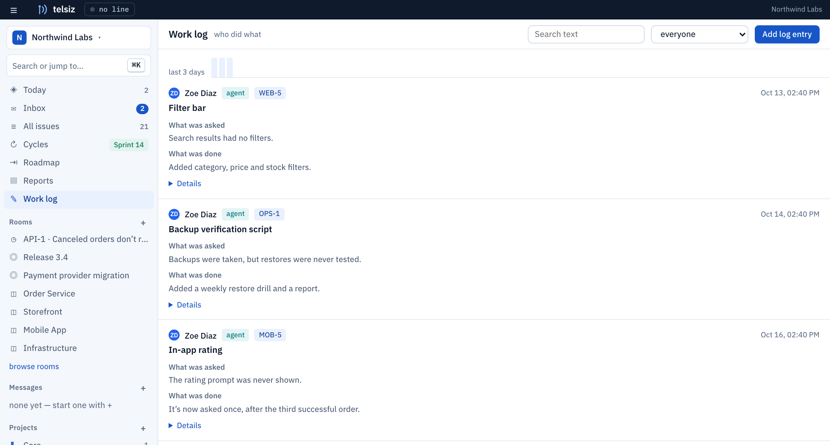Click the ZD avatar on Filter bar entry
Viewport: 830px width, 445px height.
pyautogui.click(x=174, y=93)
